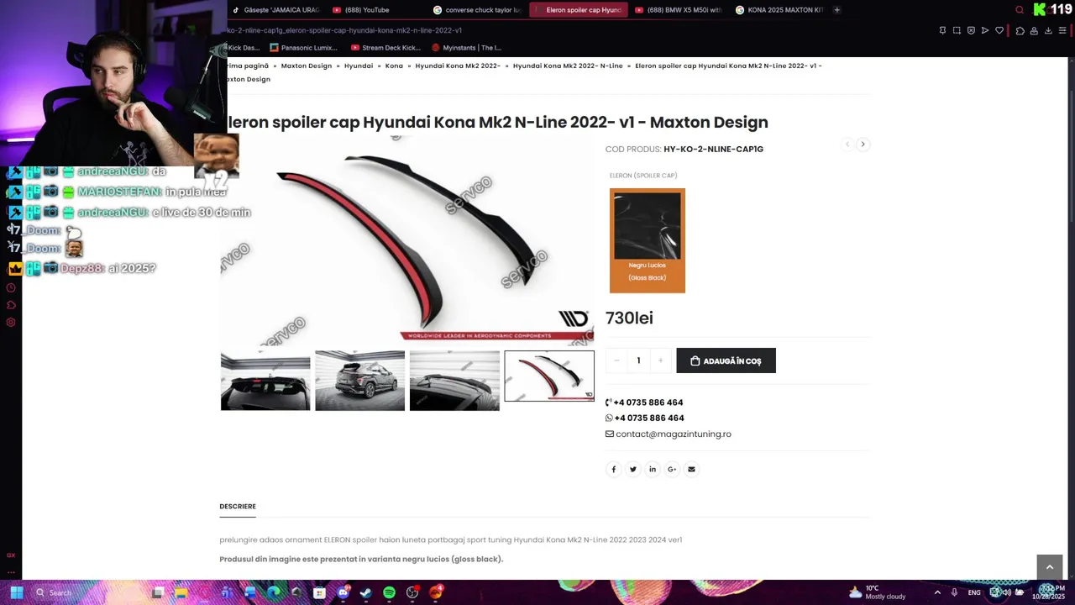
Task: Click the snapshot capture icon in toolbar
Action: [957, 30]
